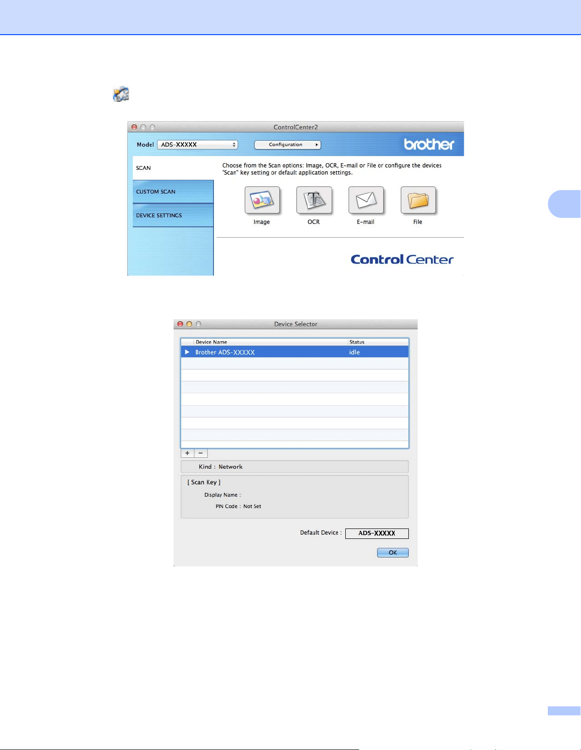Expand the Brother ADS-XXXXX disclosure triangle
Screen dimensions: 581x750
[187, 352]
